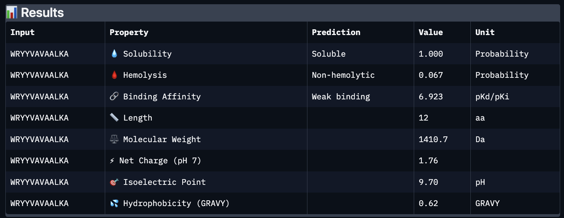Click the chain link Binding Affinity icon
The width and height of the screenshot is (564, 218).
(114, 97)
